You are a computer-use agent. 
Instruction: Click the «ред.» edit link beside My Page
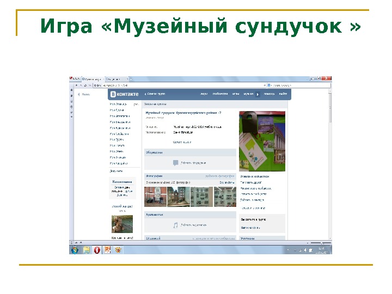click(x=136, y=104)
